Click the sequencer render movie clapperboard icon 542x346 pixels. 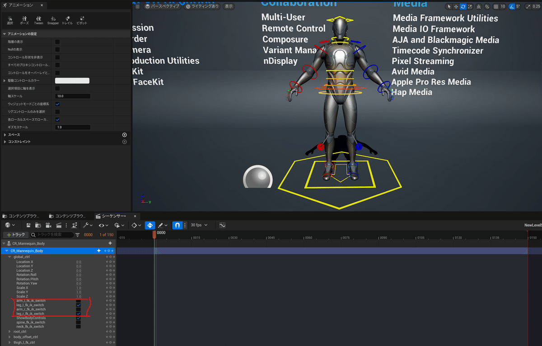click(x=58, y=225)
